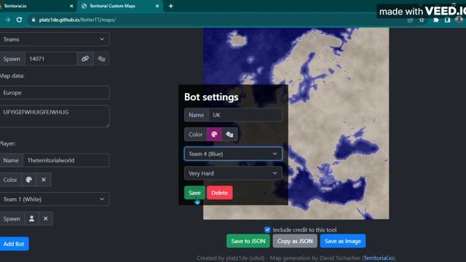The height and width of the screenshot is (262, 466).
Task: Open the browser side panel icon
Action: [447, 20]
